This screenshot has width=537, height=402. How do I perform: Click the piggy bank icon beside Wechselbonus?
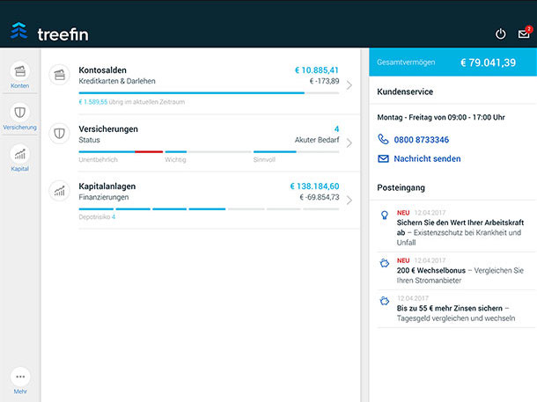click(x=384, y=263)
